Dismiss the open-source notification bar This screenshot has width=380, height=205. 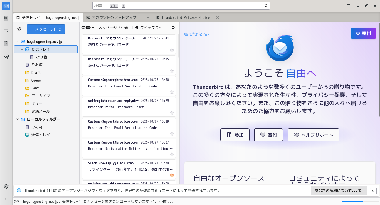[x=373, y=191]
